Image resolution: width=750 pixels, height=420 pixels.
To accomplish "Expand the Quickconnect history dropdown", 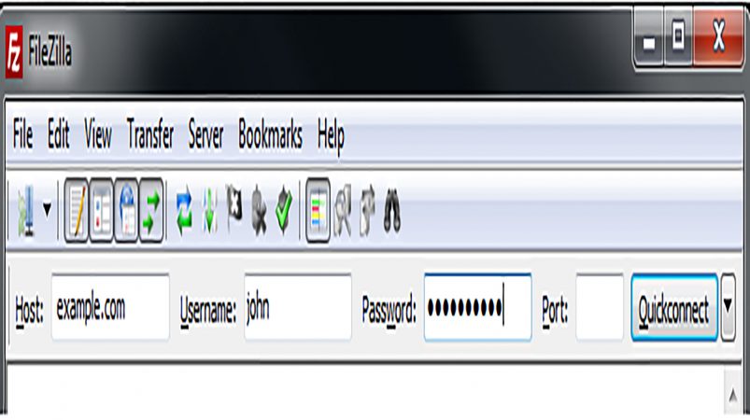I will tap(728, 307).
